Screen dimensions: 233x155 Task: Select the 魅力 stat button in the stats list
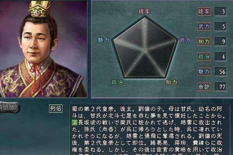[204, 72]
